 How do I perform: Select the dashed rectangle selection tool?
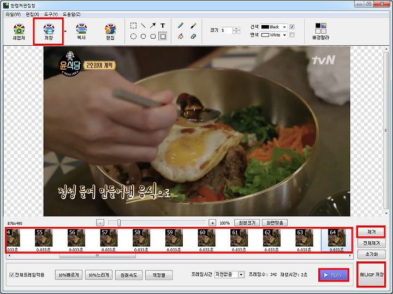coord(134,25)
